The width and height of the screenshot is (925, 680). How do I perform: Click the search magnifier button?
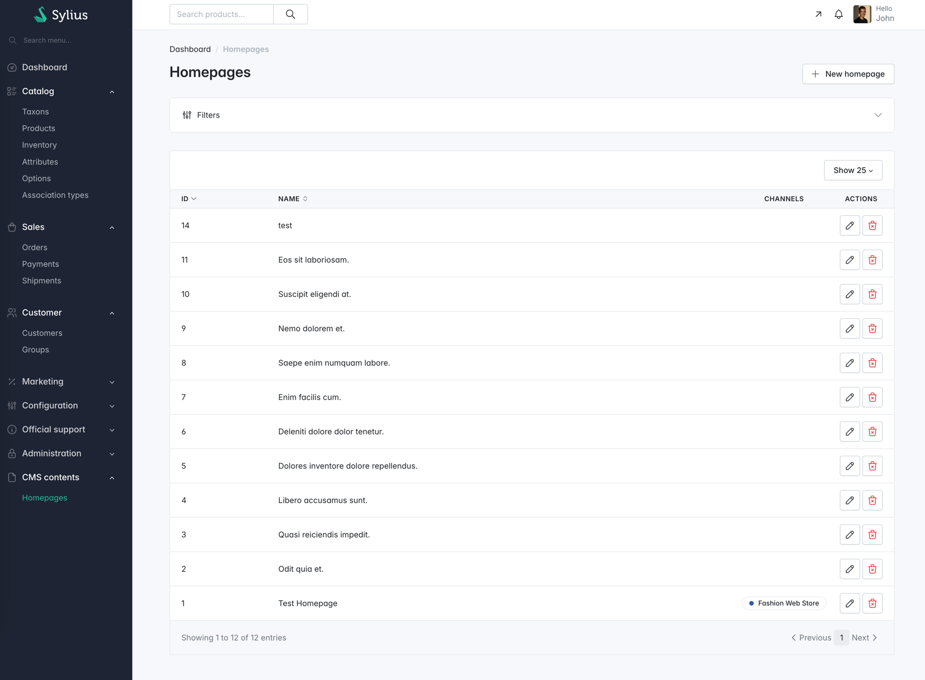(x=291, y=15)
